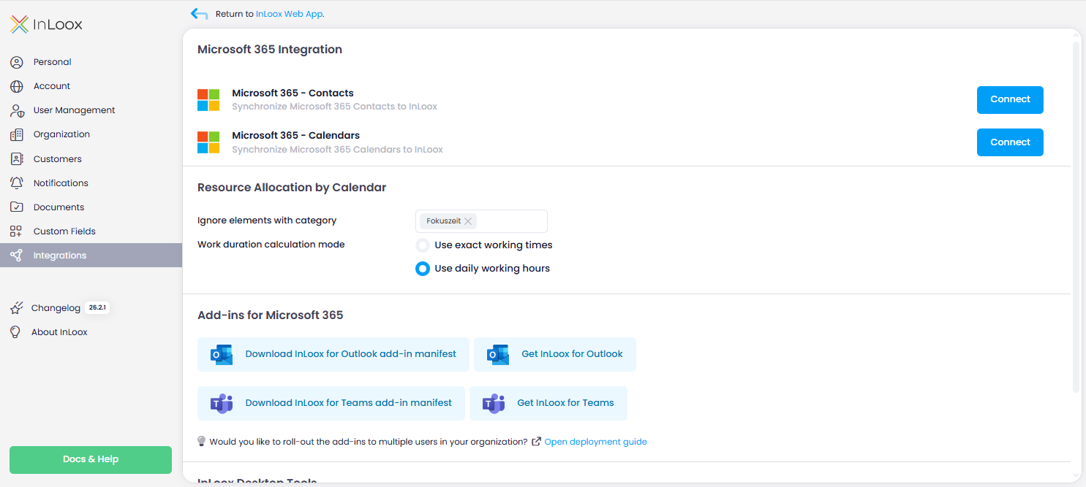Click the Ignore elements with category label
The height and width of the screenshot is (487, 1086).
pos(267,221)
